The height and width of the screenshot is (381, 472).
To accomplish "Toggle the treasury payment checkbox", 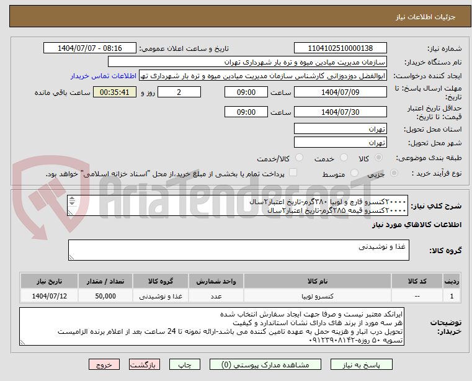I will tap(293, 173).
